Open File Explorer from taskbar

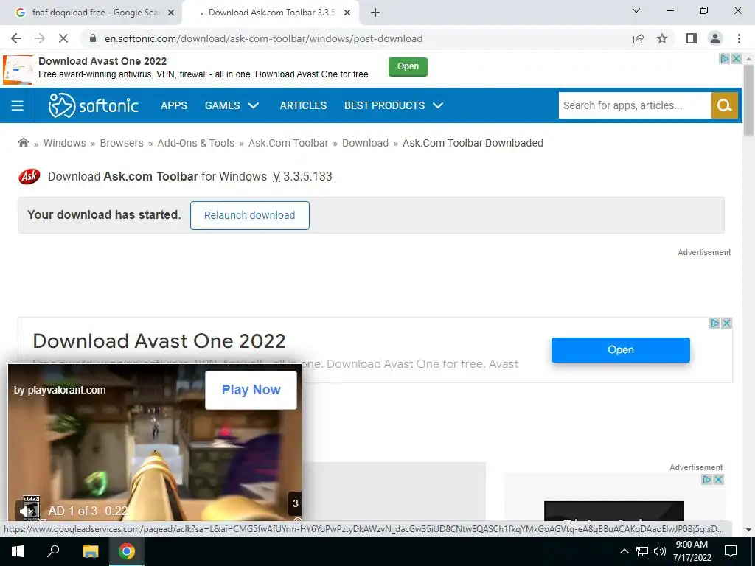pyautogui.click(x=90, y=551)
